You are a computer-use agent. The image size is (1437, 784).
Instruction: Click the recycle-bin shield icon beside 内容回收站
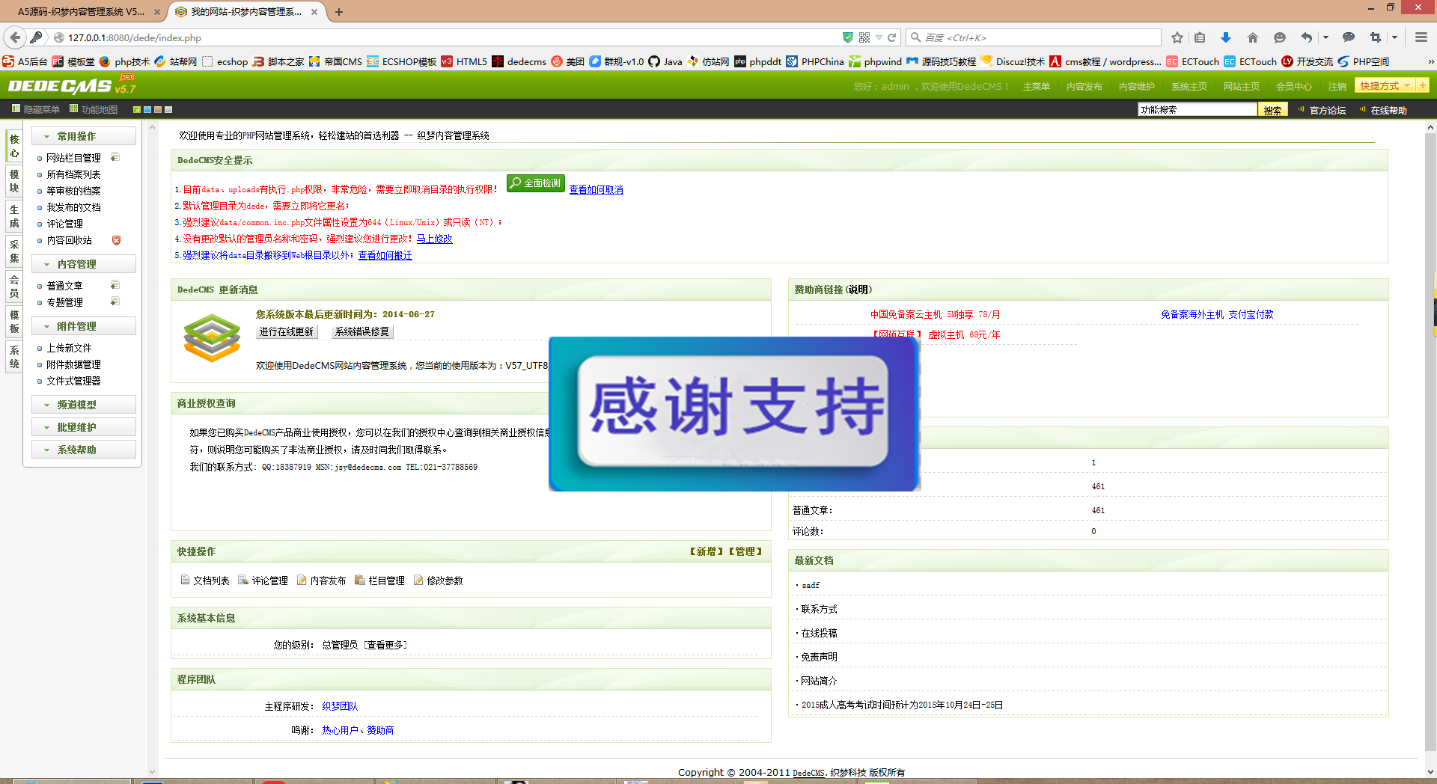(116, 240)
